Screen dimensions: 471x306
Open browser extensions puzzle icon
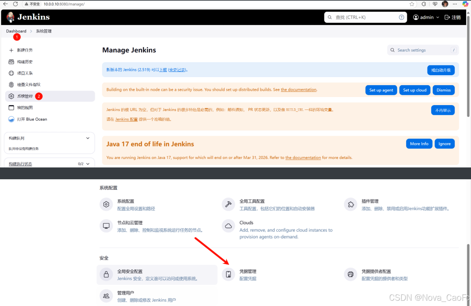[x=424, y=4]
